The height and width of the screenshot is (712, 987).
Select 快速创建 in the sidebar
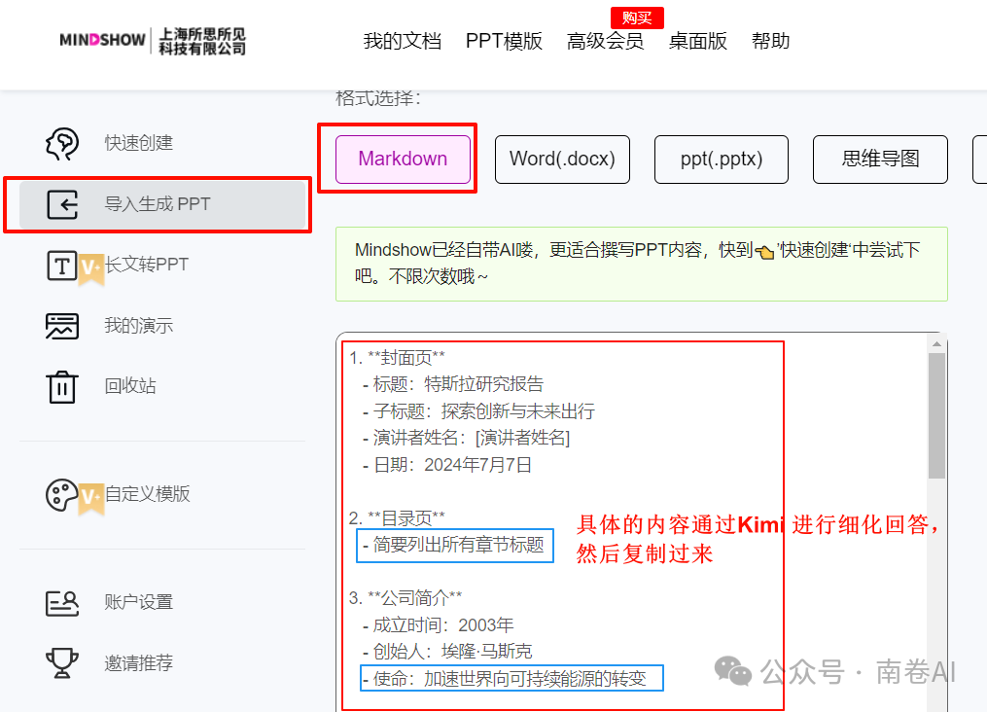(x=138, y=143)
